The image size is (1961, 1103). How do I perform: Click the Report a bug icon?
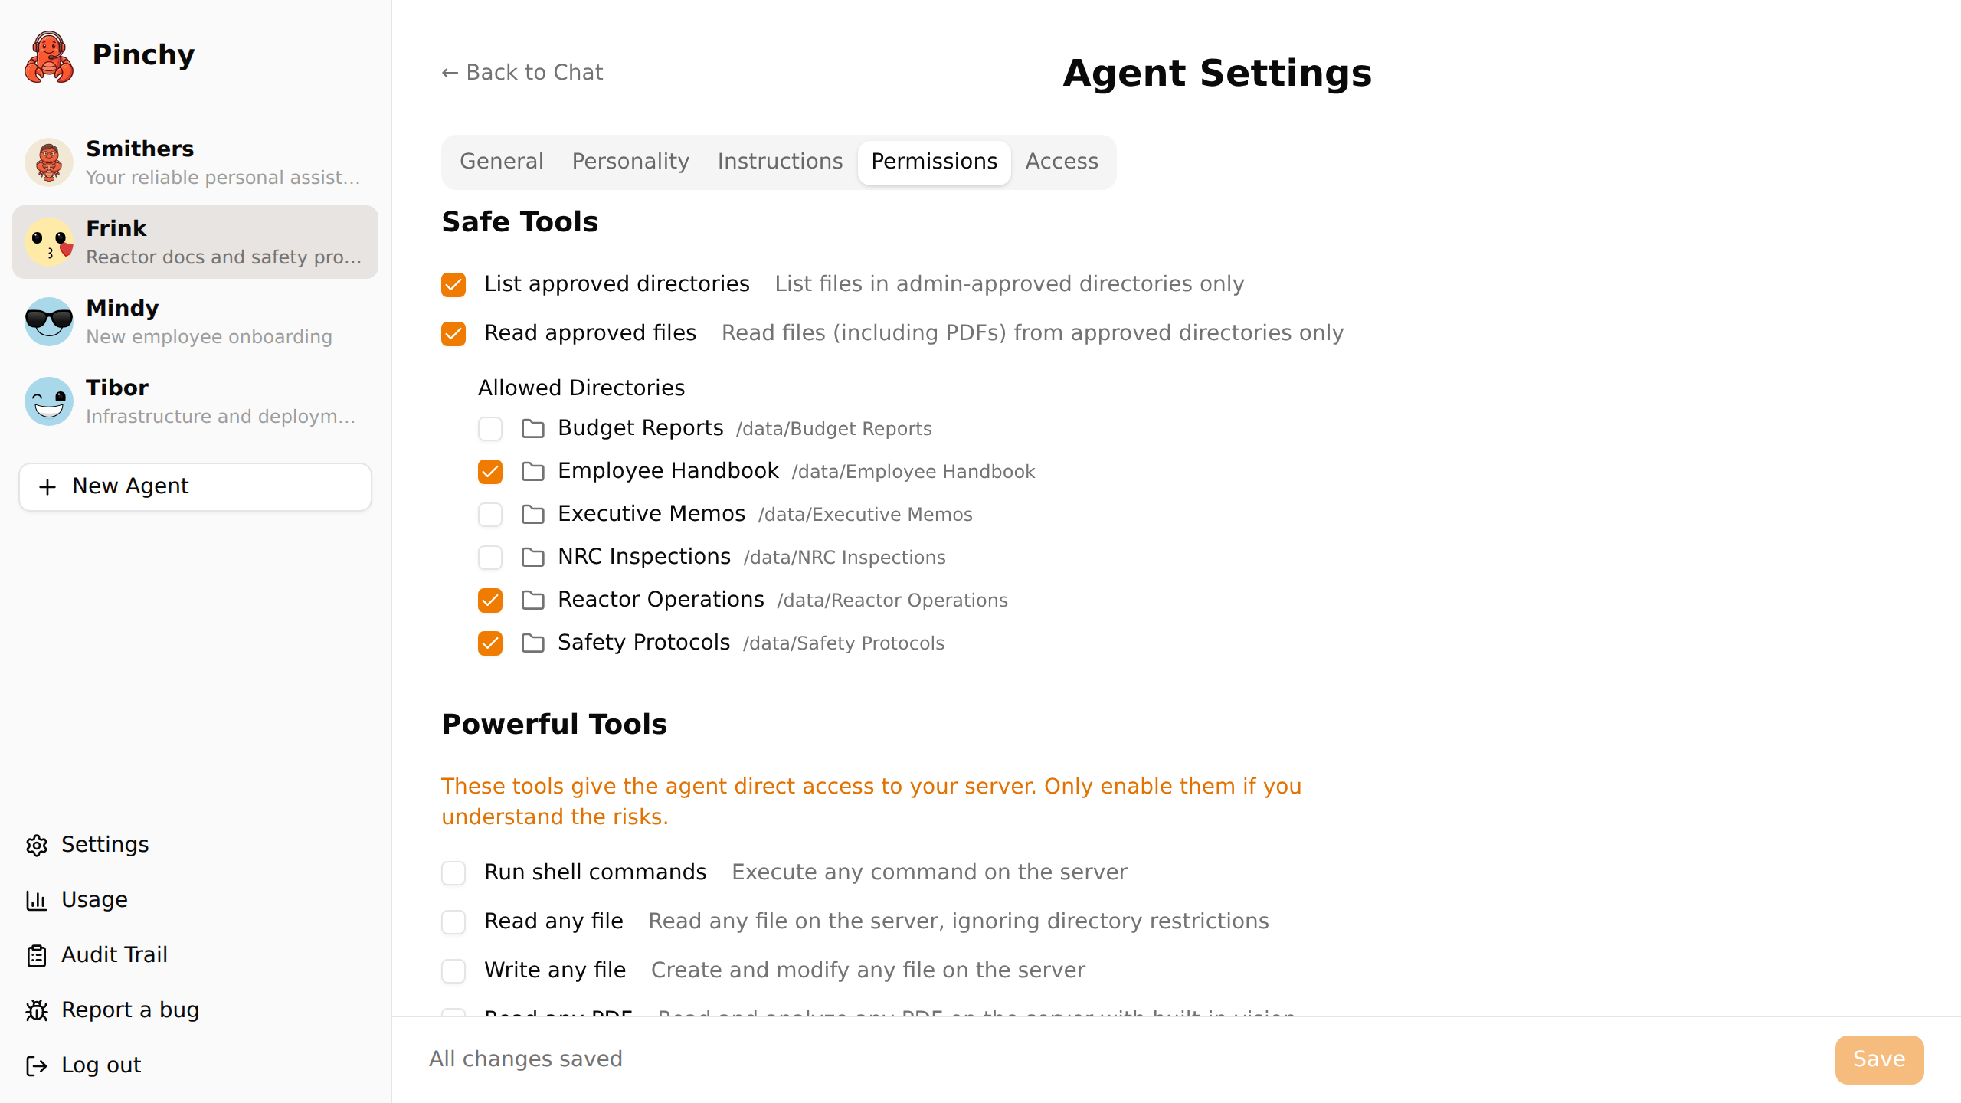point(37,1010)
